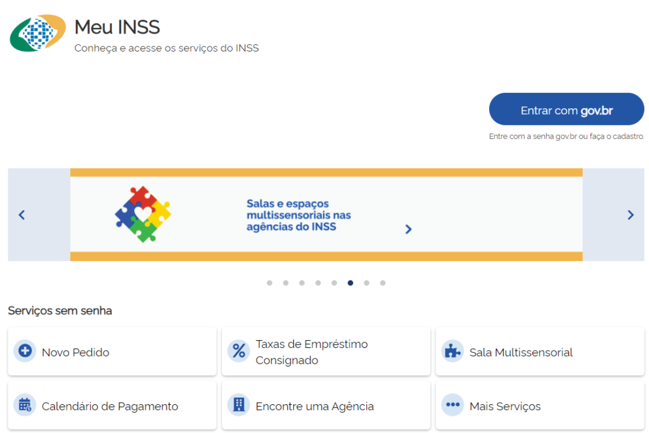The image size is (649, 433).
Task: Click the colorful puzzle heart banner image
Action: (x=143, y=214)
